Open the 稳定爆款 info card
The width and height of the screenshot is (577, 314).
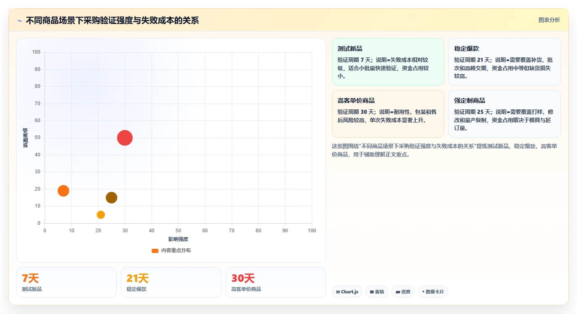[x=504, y=62]
